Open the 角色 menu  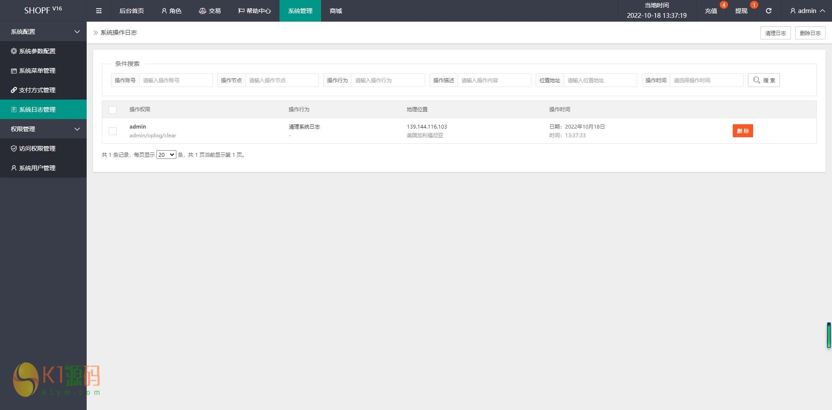coord(171,11)
